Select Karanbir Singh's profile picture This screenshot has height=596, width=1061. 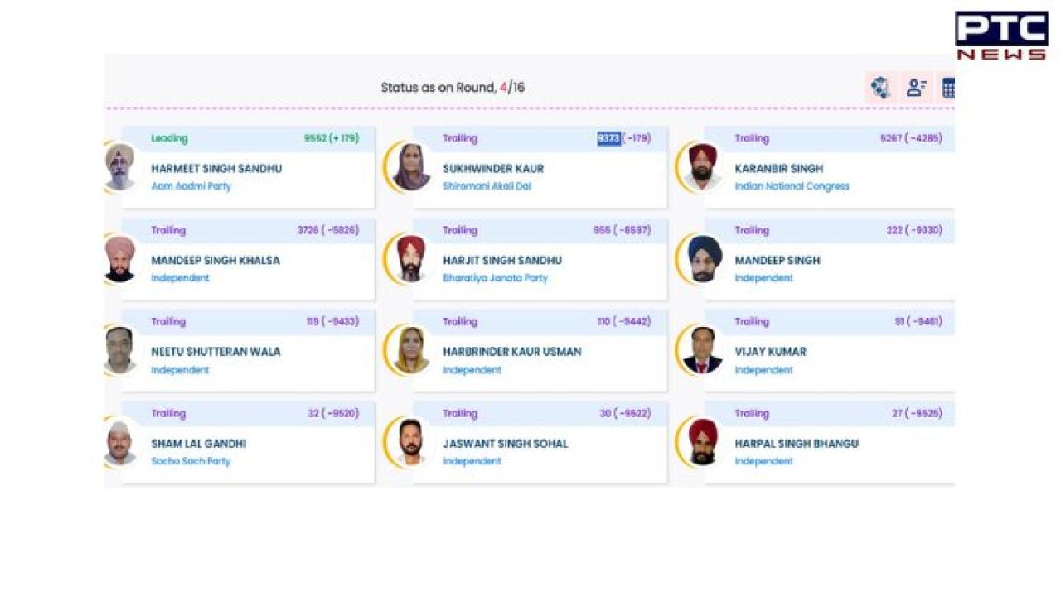(703, 167)
